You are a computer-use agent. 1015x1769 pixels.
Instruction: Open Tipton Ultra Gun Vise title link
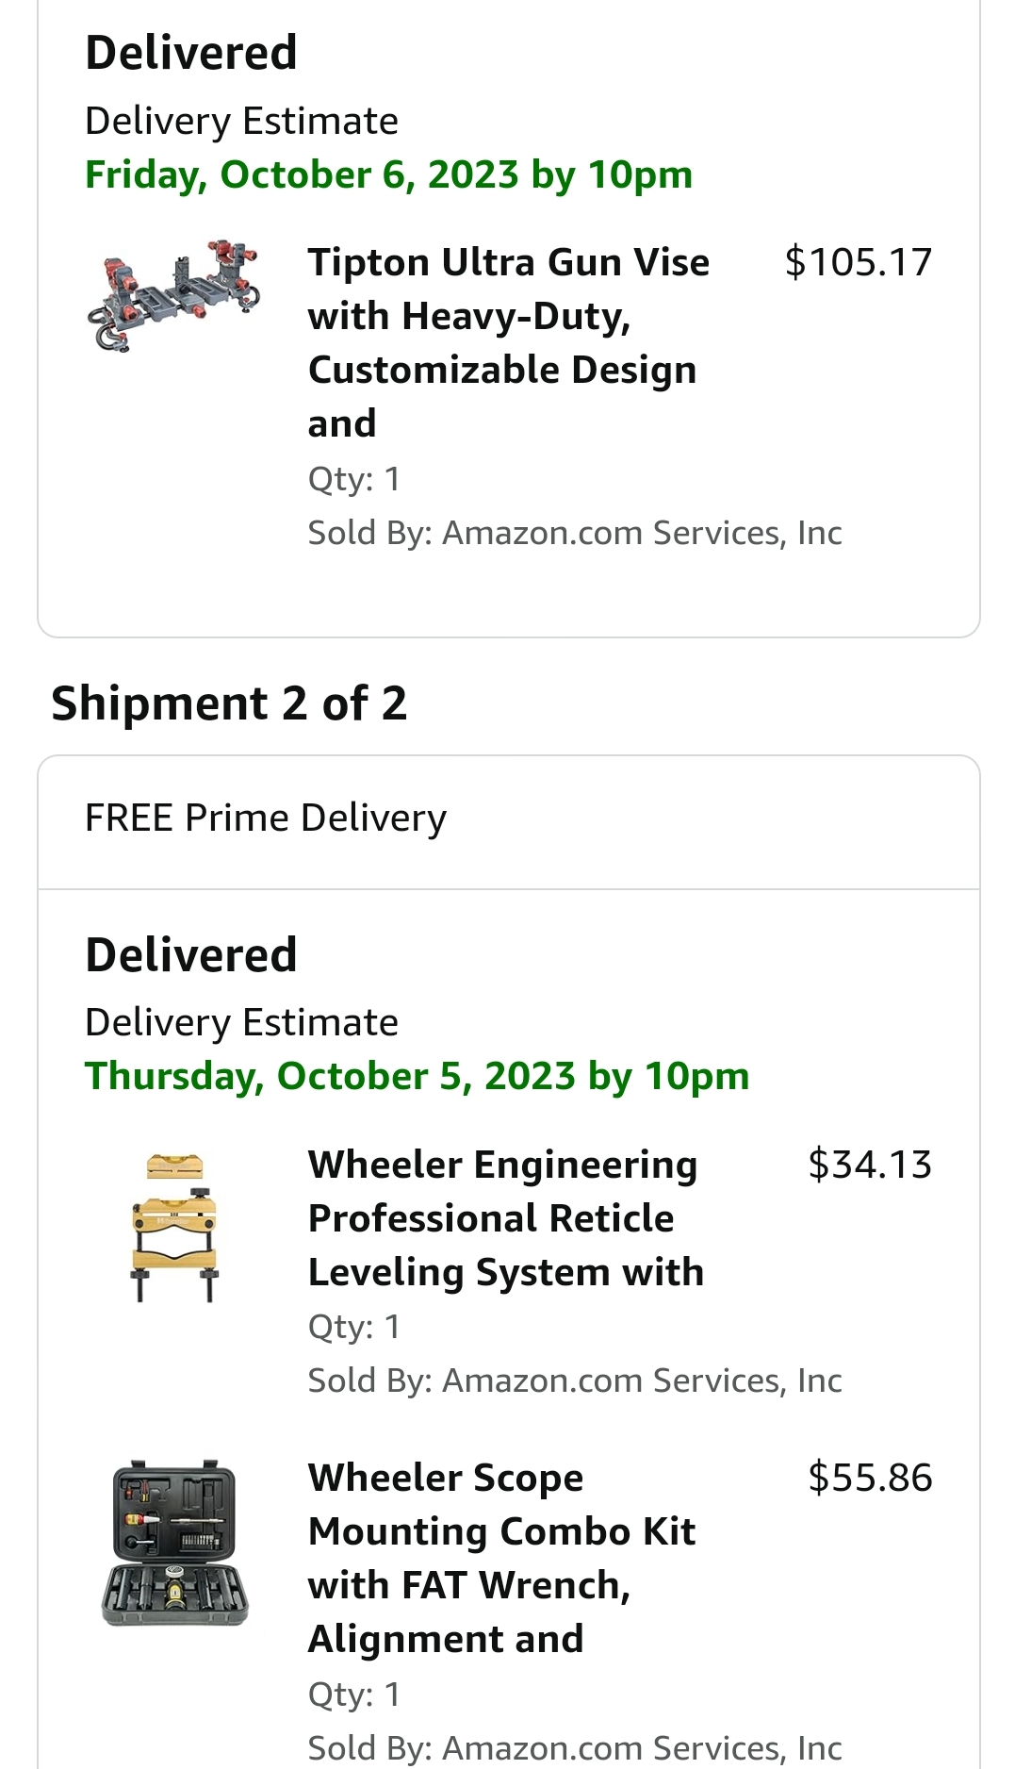[x=509, y=341]
